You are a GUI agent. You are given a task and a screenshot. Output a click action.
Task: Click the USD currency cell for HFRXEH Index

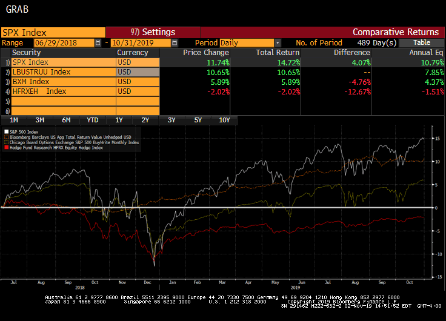click(x=138, y=91)
